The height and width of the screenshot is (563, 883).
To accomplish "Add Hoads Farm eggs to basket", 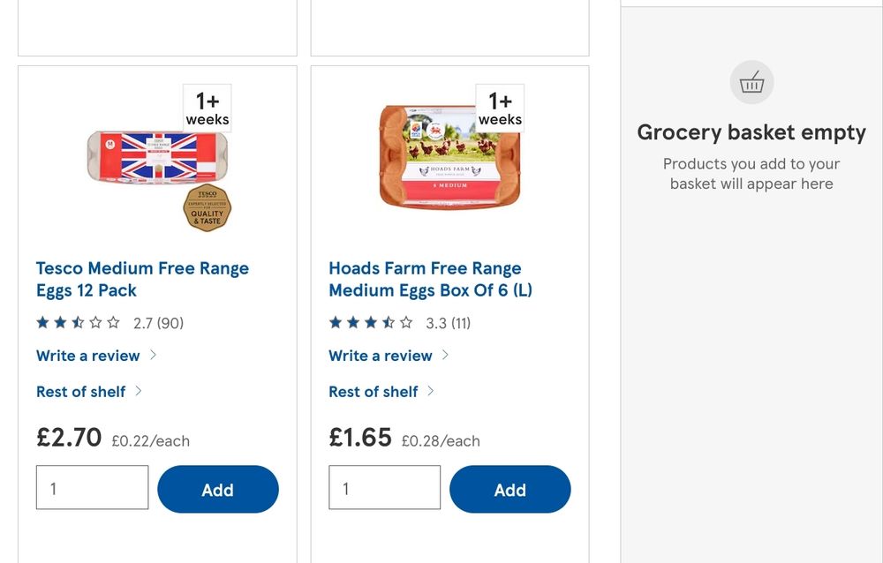I will (509, 490).
